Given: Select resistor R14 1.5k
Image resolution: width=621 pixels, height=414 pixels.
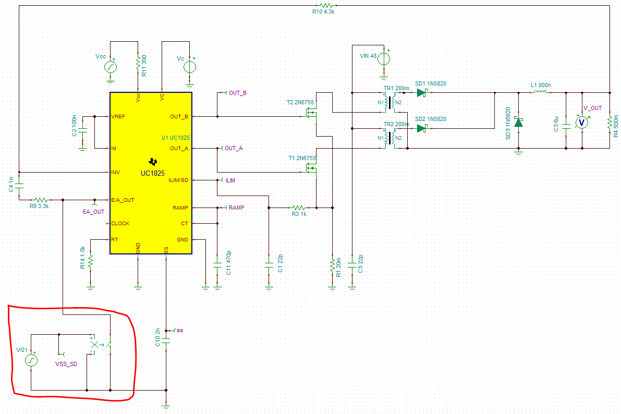Looking at the screenshot, I should click(91, 261).
